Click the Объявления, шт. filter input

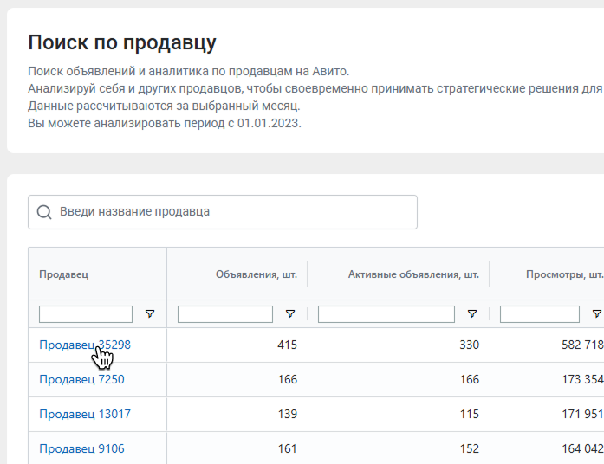[x=225, y=314]
